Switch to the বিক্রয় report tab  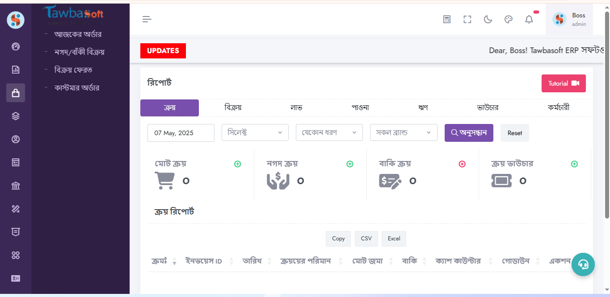pyautogui.click(x=233, y=107)
